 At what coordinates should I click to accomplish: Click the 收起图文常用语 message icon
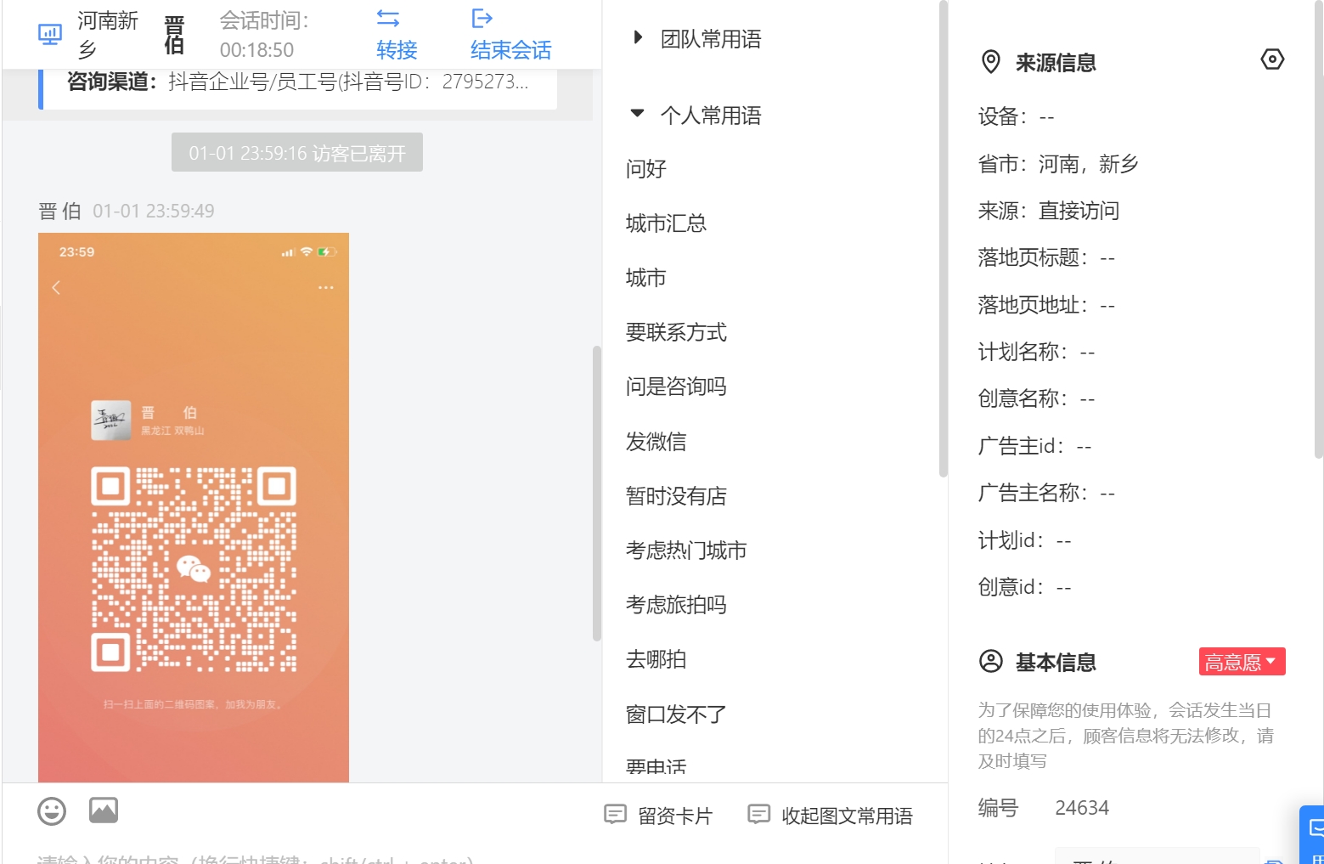point(758,814)
